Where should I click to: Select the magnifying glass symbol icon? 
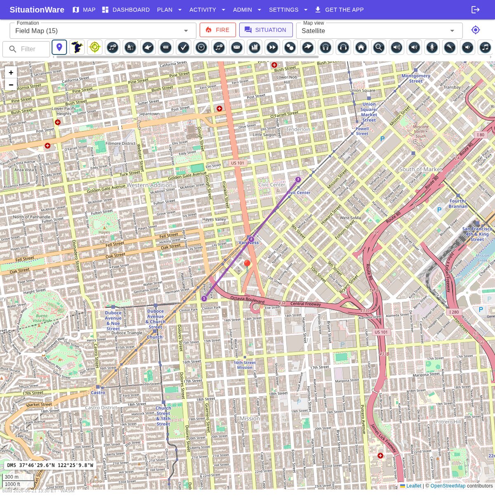tap(378, 47)
